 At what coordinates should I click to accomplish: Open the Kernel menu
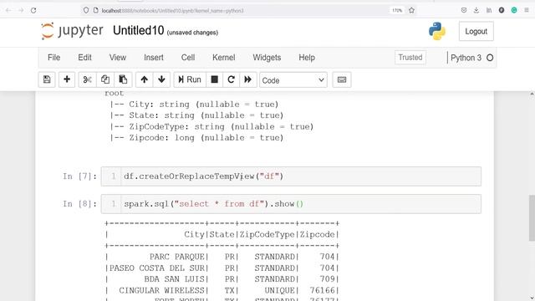(224, 58)
